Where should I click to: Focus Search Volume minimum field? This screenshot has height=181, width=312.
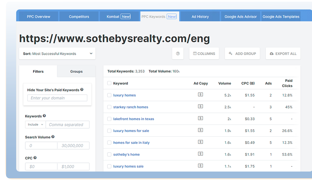[41, 146]
